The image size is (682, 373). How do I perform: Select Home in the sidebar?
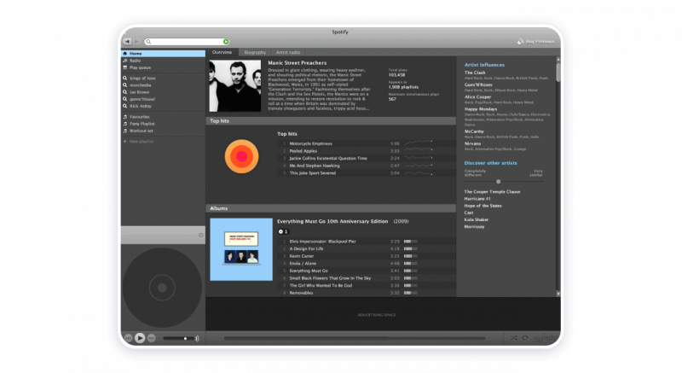coord(163,54)
